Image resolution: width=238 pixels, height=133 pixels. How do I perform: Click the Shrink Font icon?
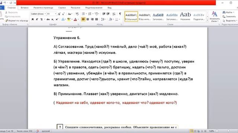click(64, 14)
